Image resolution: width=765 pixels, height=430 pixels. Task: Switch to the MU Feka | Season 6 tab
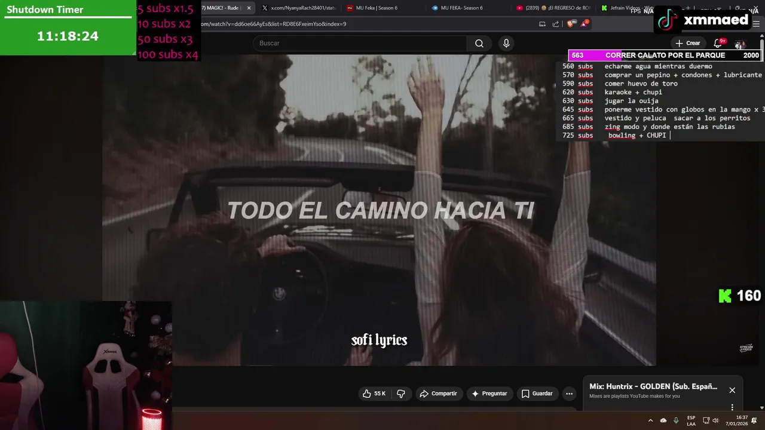point(382,8)
